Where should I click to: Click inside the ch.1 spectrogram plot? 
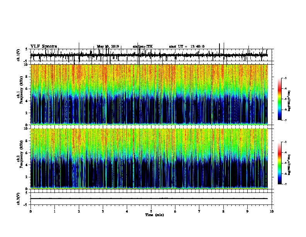(149, 94)
